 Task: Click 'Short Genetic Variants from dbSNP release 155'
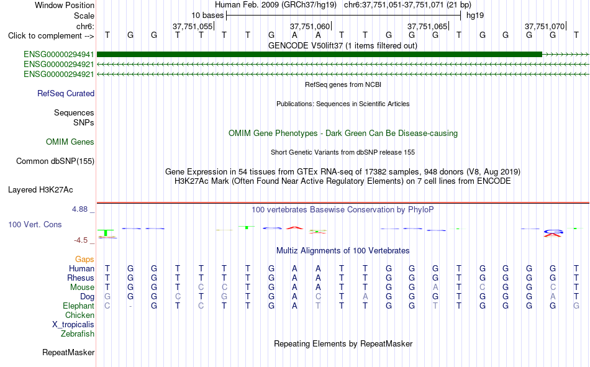coord(343,152)
